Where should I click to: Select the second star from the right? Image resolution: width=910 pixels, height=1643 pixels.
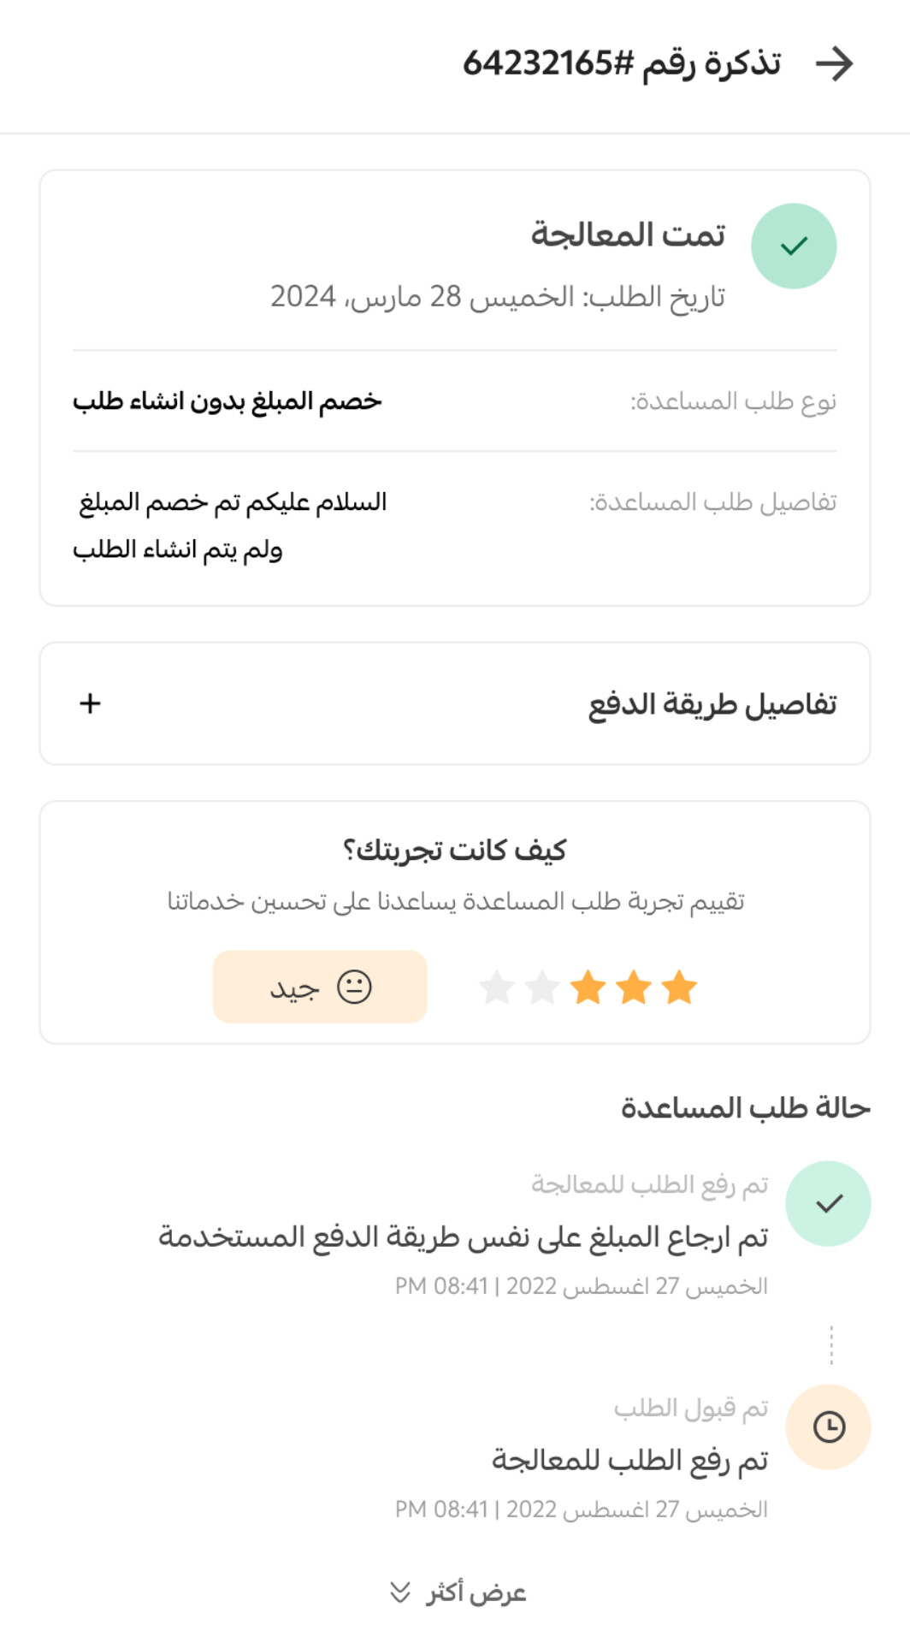634,988
